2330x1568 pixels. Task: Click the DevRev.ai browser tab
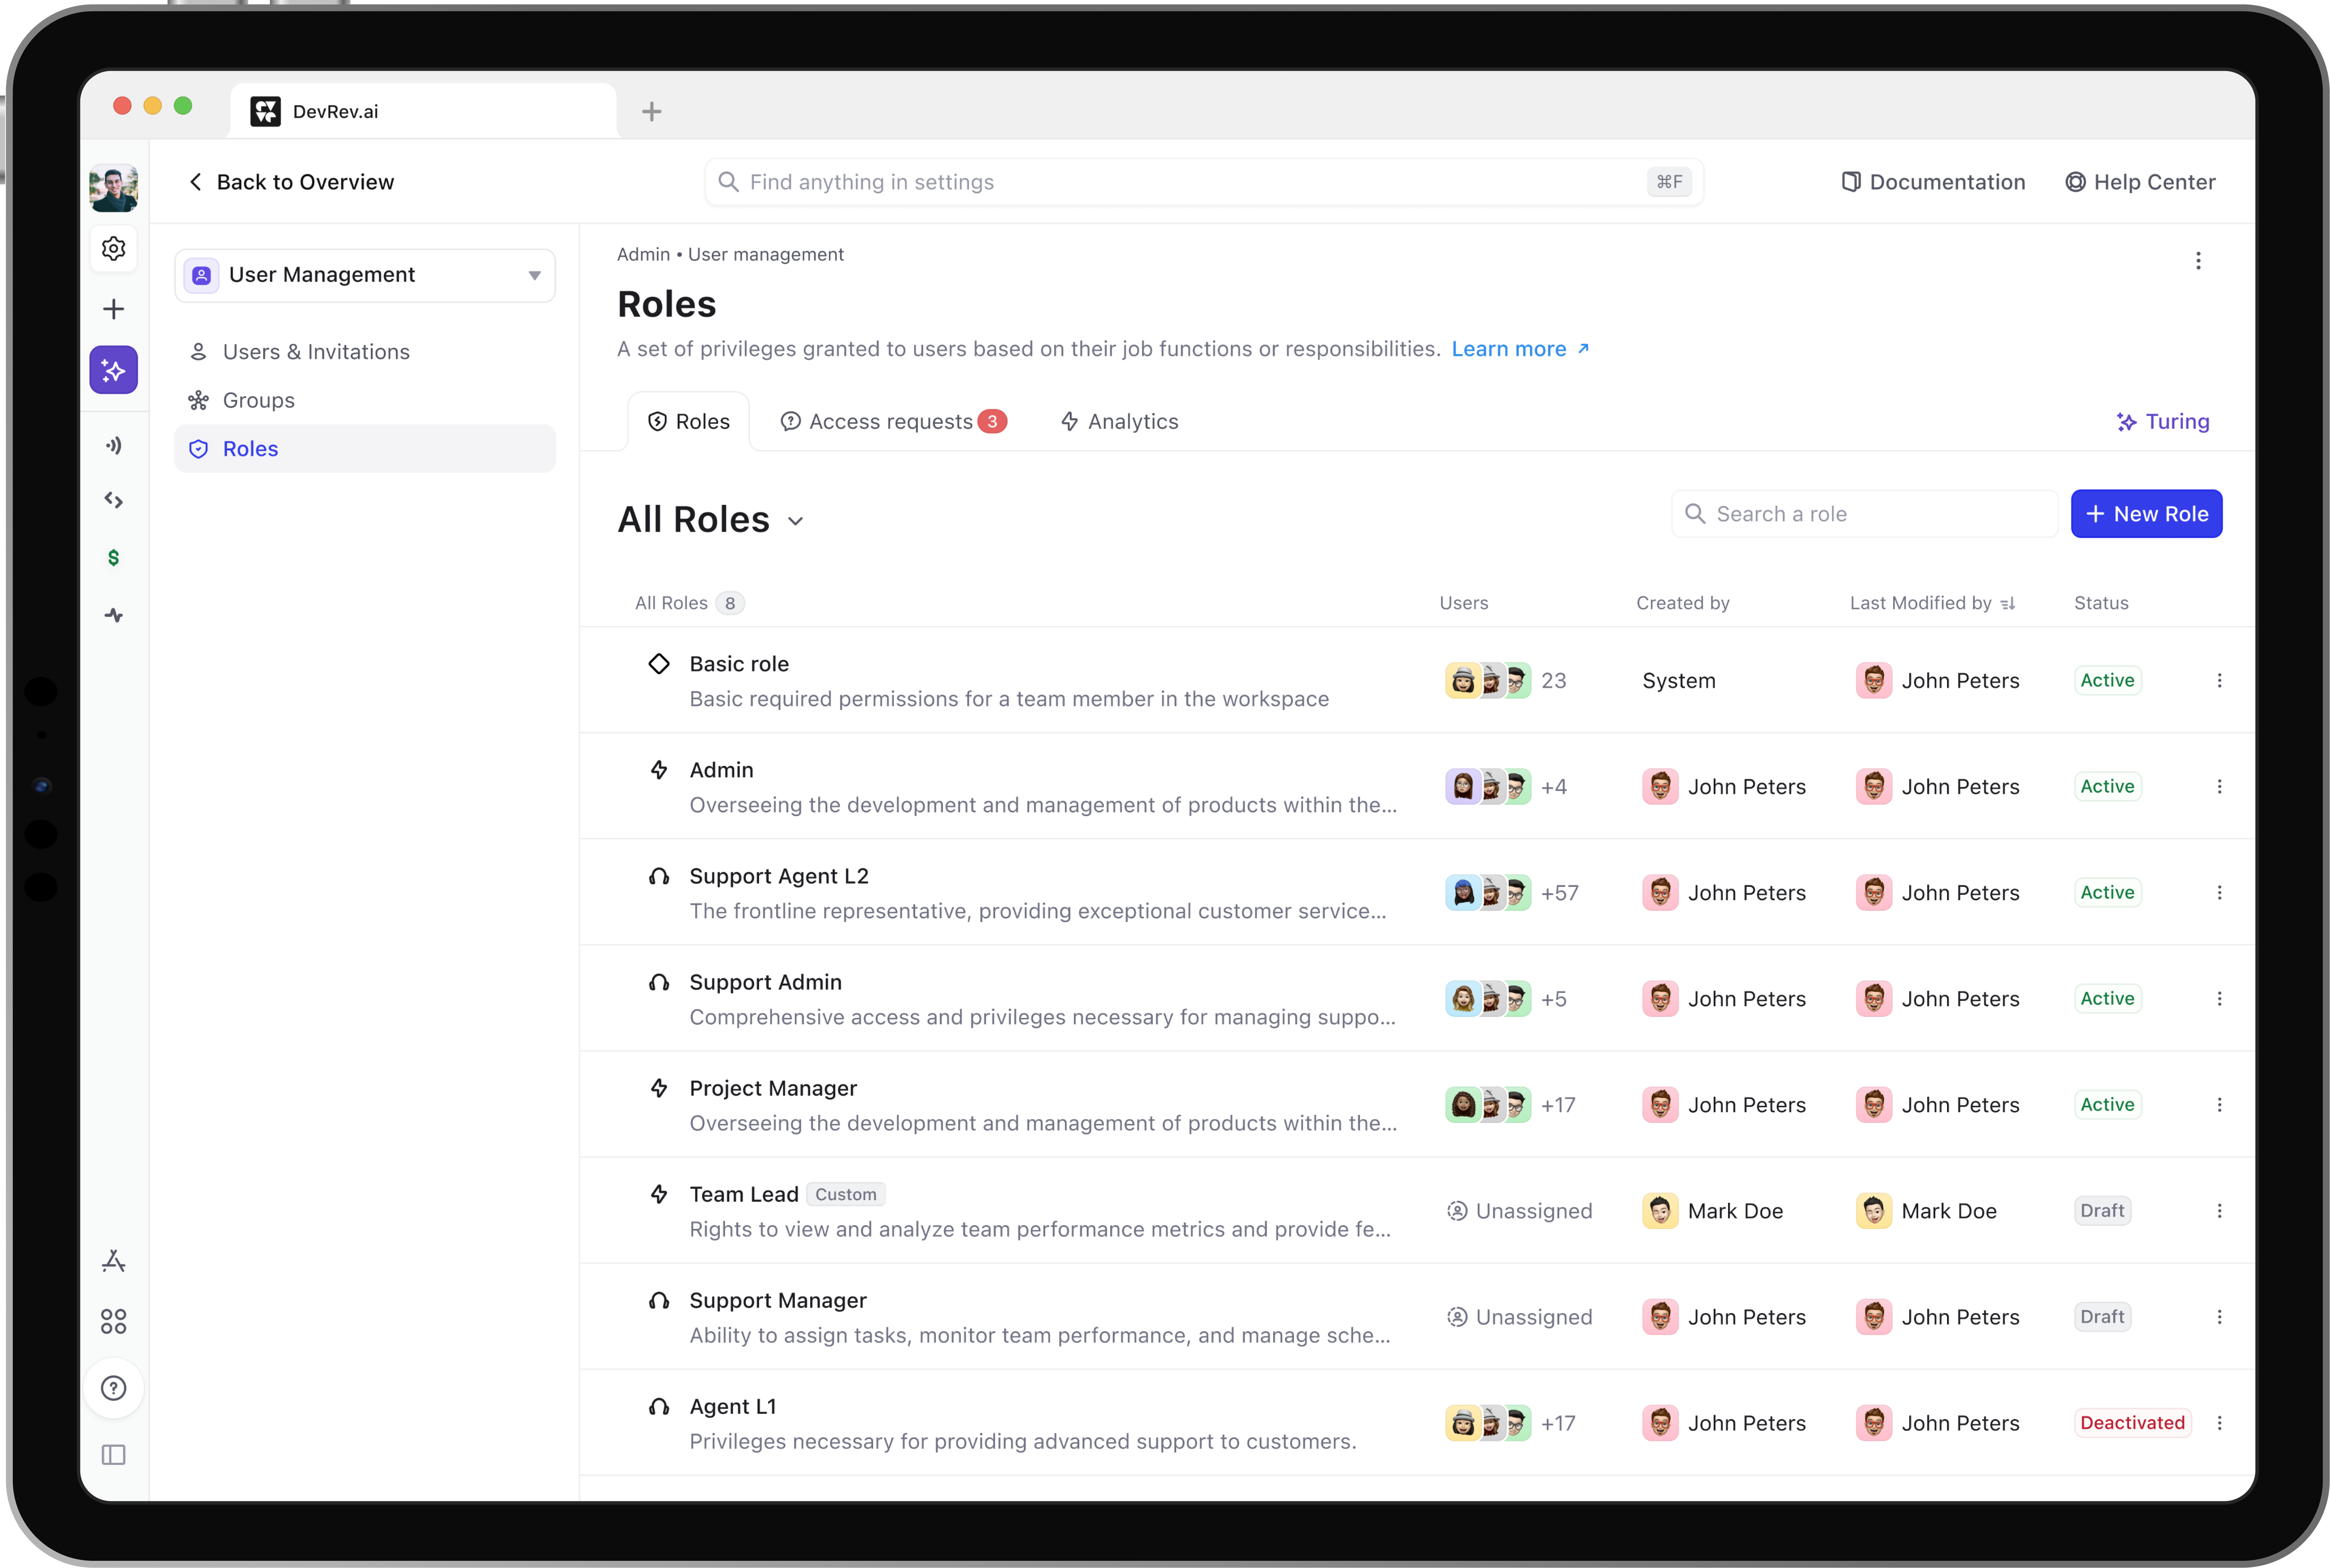(423, 111)
